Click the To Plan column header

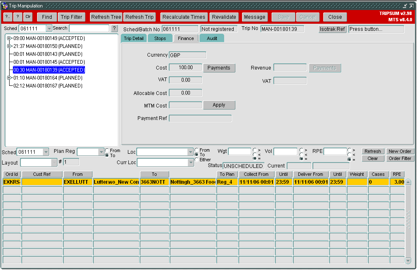pyautogui.click(x=227, y=174)
